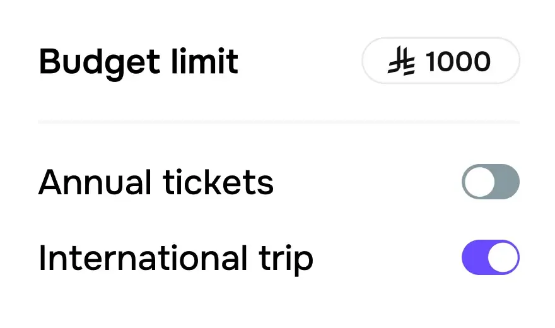The height and width of the screenshot is (328, 555).
Task: Click the Annual tickets label
Action: pos(156,183)
